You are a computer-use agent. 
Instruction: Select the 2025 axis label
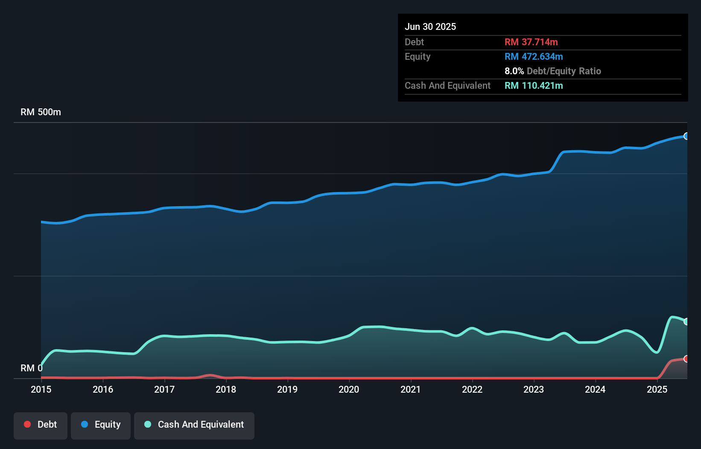tap(657, 389)
